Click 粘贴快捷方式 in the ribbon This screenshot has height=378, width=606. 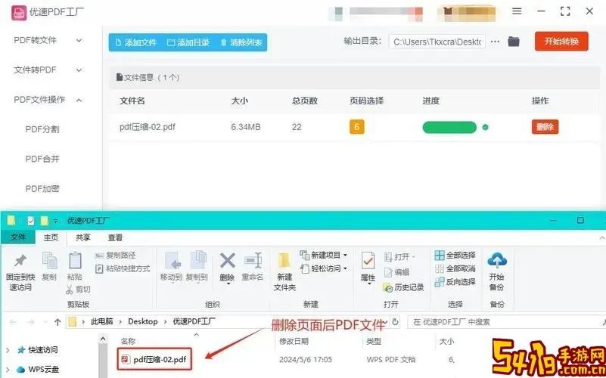pyautogui.click(x=123, y=268)
